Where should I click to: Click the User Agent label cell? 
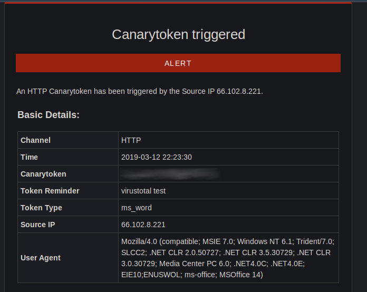[x=68, y=258]
